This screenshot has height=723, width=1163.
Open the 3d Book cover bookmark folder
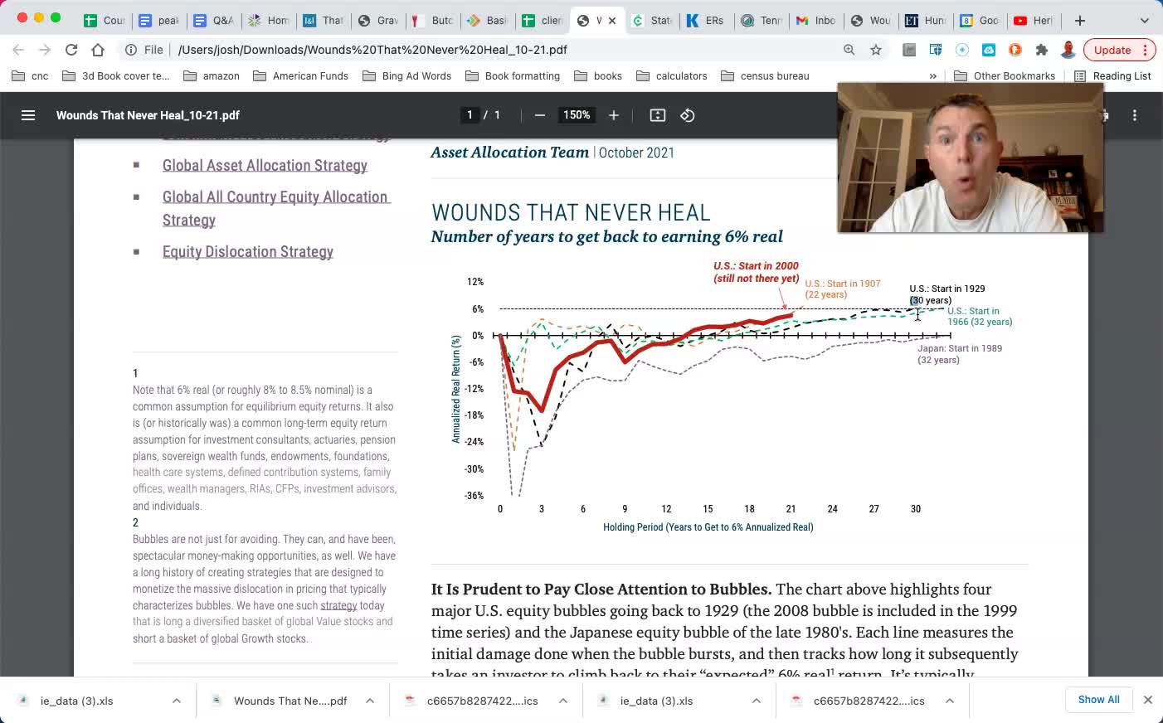[116, 76]
